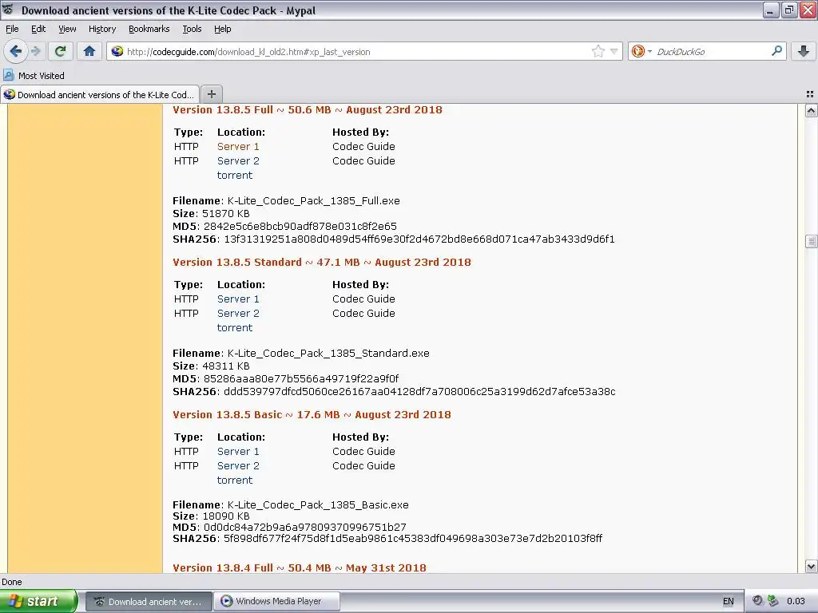Click the tray icon left of 0.03
This screenshot has height=613, width=818.
pyautogui.click(x=773, y=601)
